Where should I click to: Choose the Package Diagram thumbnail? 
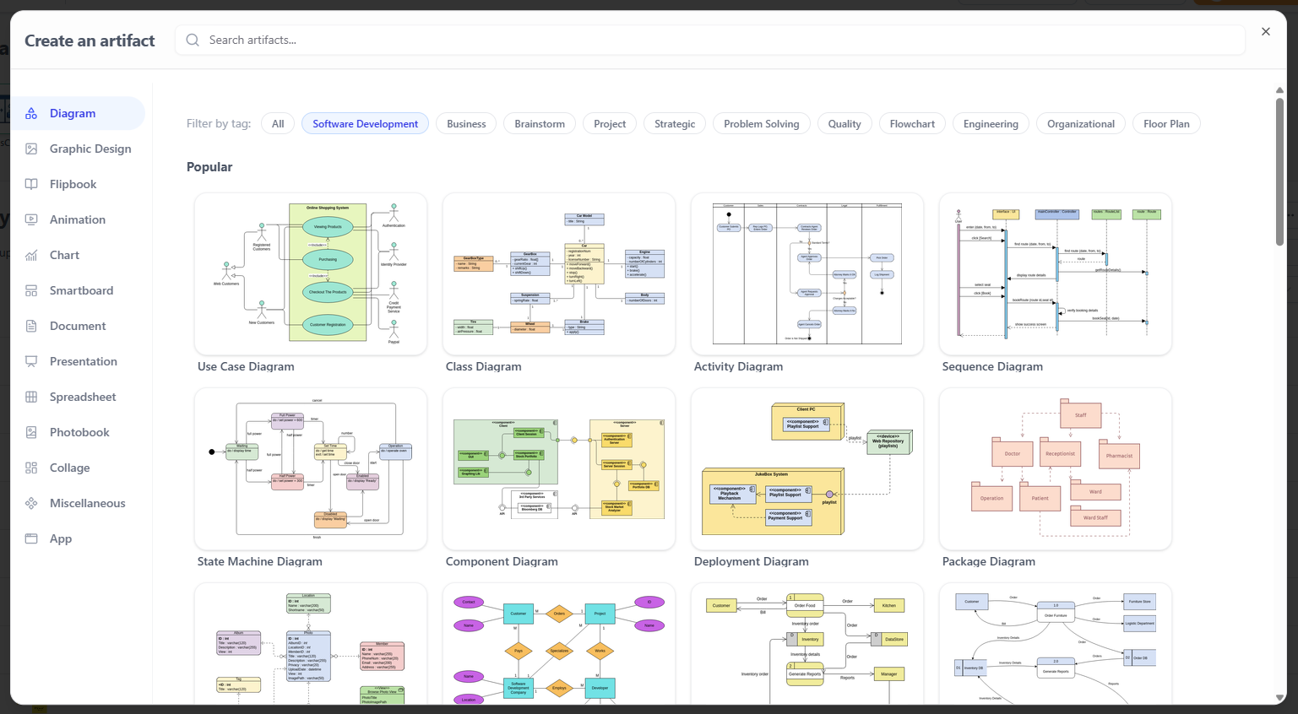(1056, 468)
